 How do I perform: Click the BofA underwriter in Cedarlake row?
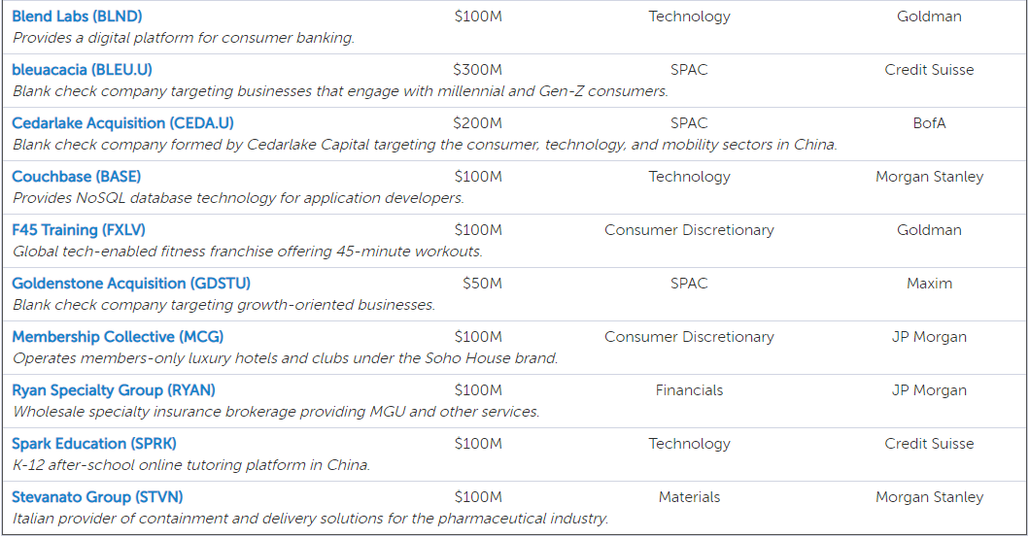pyautogui.click(x=930, y=123)
